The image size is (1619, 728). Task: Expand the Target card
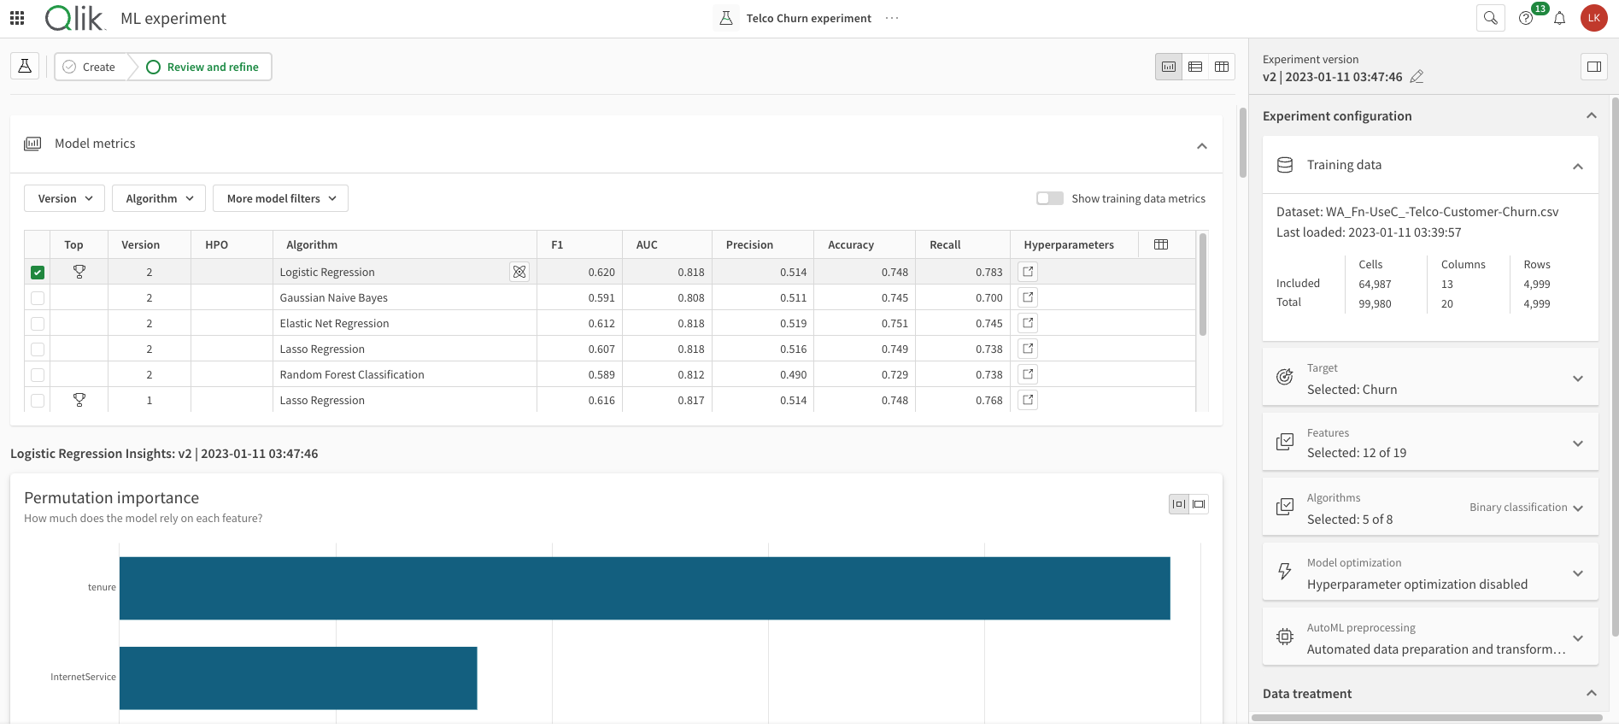pyautogui.click(x=1578, y=379)
